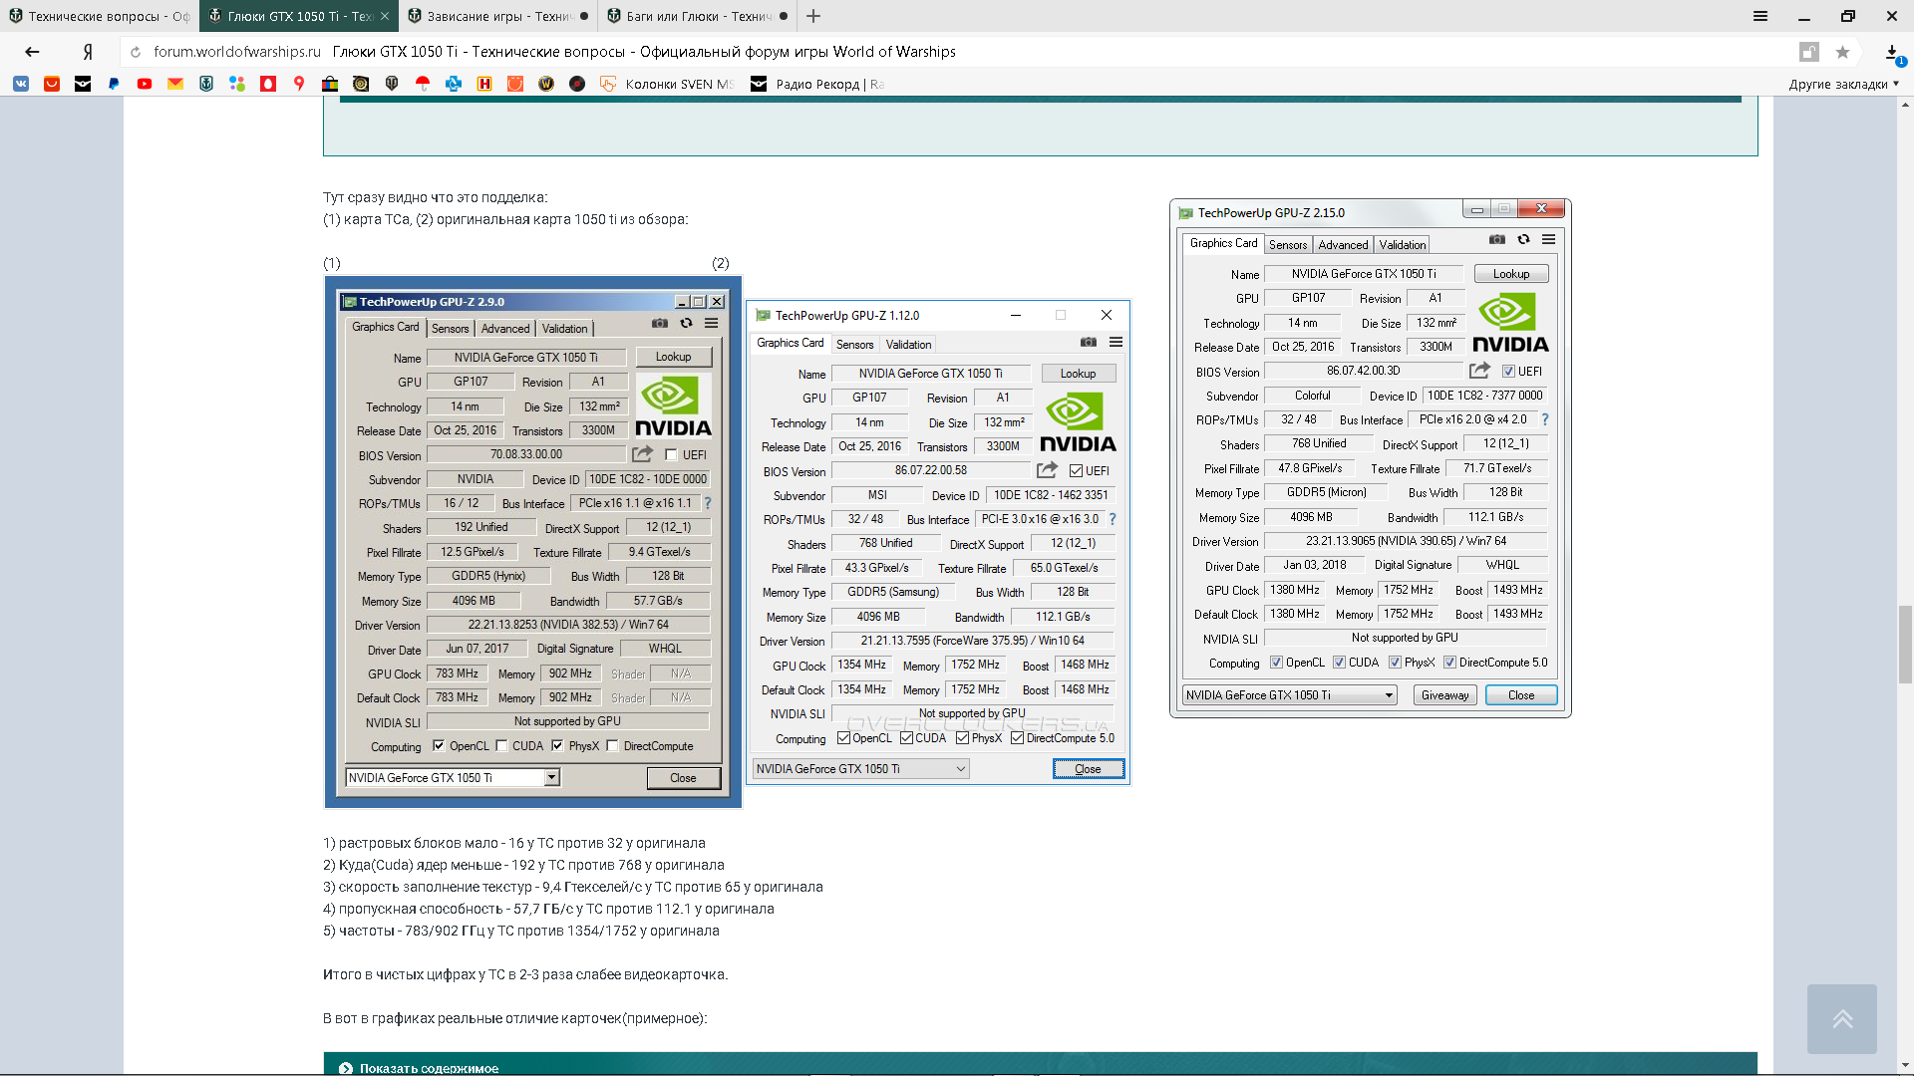Viewport: 1914px width, 1076px height.
Task: Click the vertical scrollbar thumb
Action: pyautogui.click(x=1906, y=643)
